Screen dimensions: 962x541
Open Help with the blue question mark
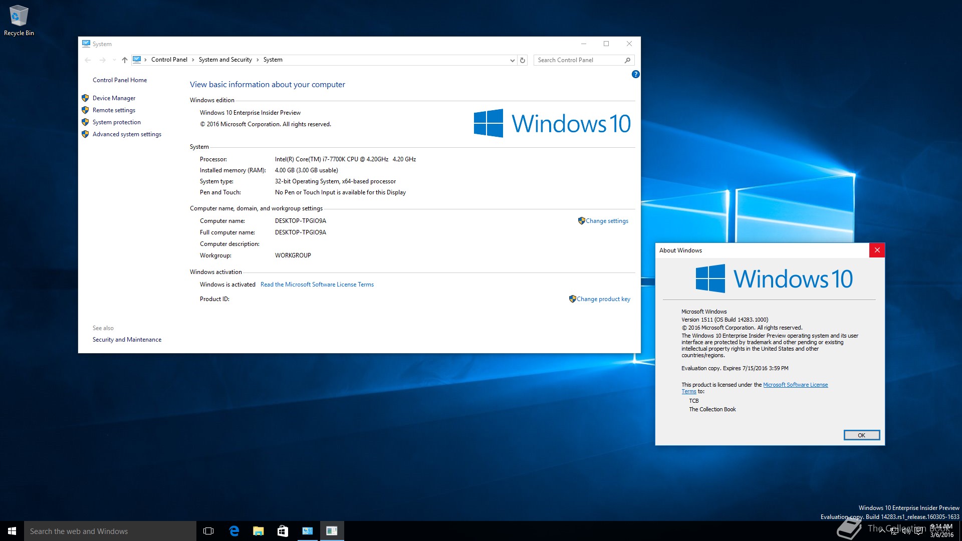tap(635, 74)
